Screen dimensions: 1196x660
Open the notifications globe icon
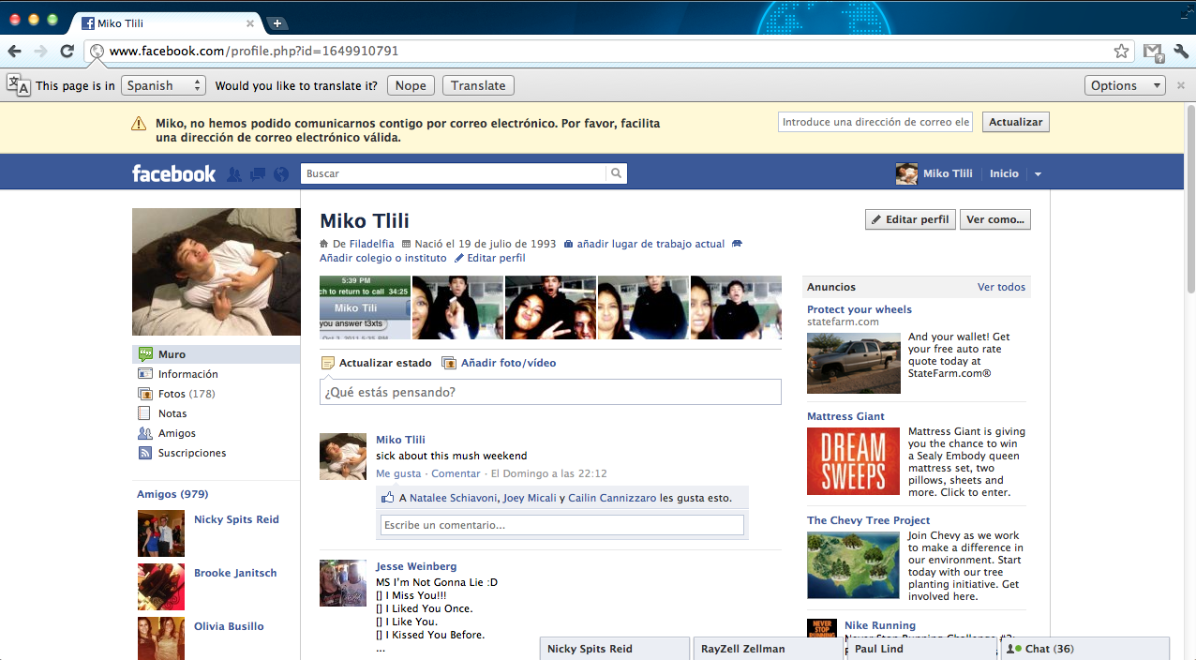pos(281,174)
